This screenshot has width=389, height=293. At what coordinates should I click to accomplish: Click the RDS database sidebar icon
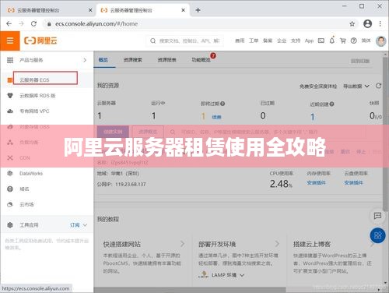(x=10, y=96)
